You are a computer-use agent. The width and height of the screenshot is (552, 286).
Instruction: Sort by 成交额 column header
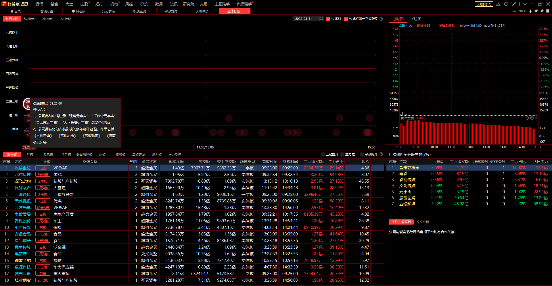pos(204,162)
